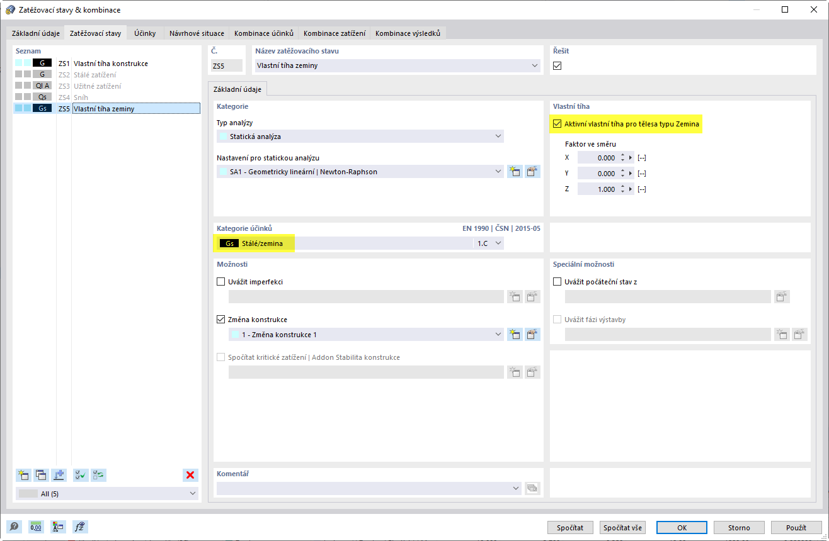
Task: Click edit initial state icon under Uvážit počáteční stav
Action: [782, 297]
